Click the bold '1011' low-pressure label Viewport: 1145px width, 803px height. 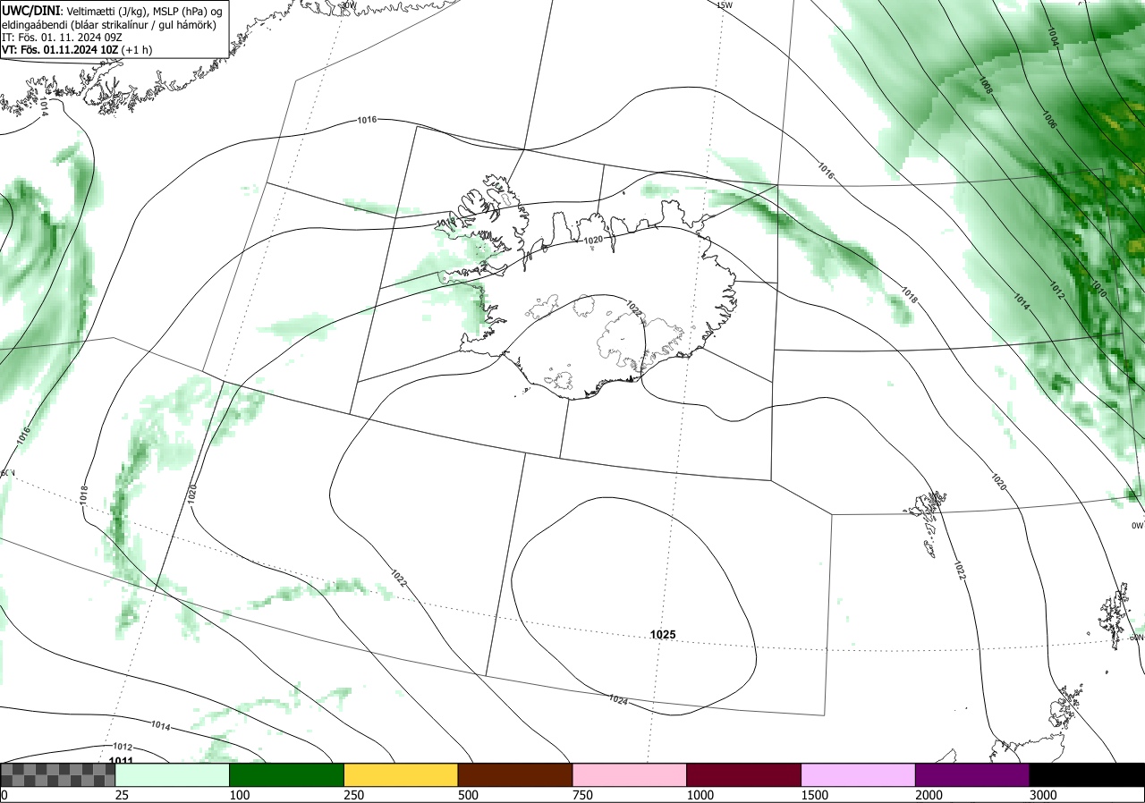[121, 761]
